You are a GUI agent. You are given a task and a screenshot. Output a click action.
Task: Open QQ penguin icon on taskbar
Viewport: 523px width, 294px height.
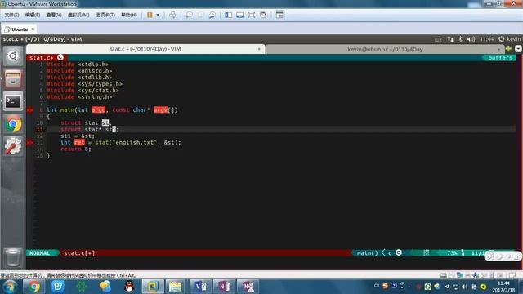[129, 287]
